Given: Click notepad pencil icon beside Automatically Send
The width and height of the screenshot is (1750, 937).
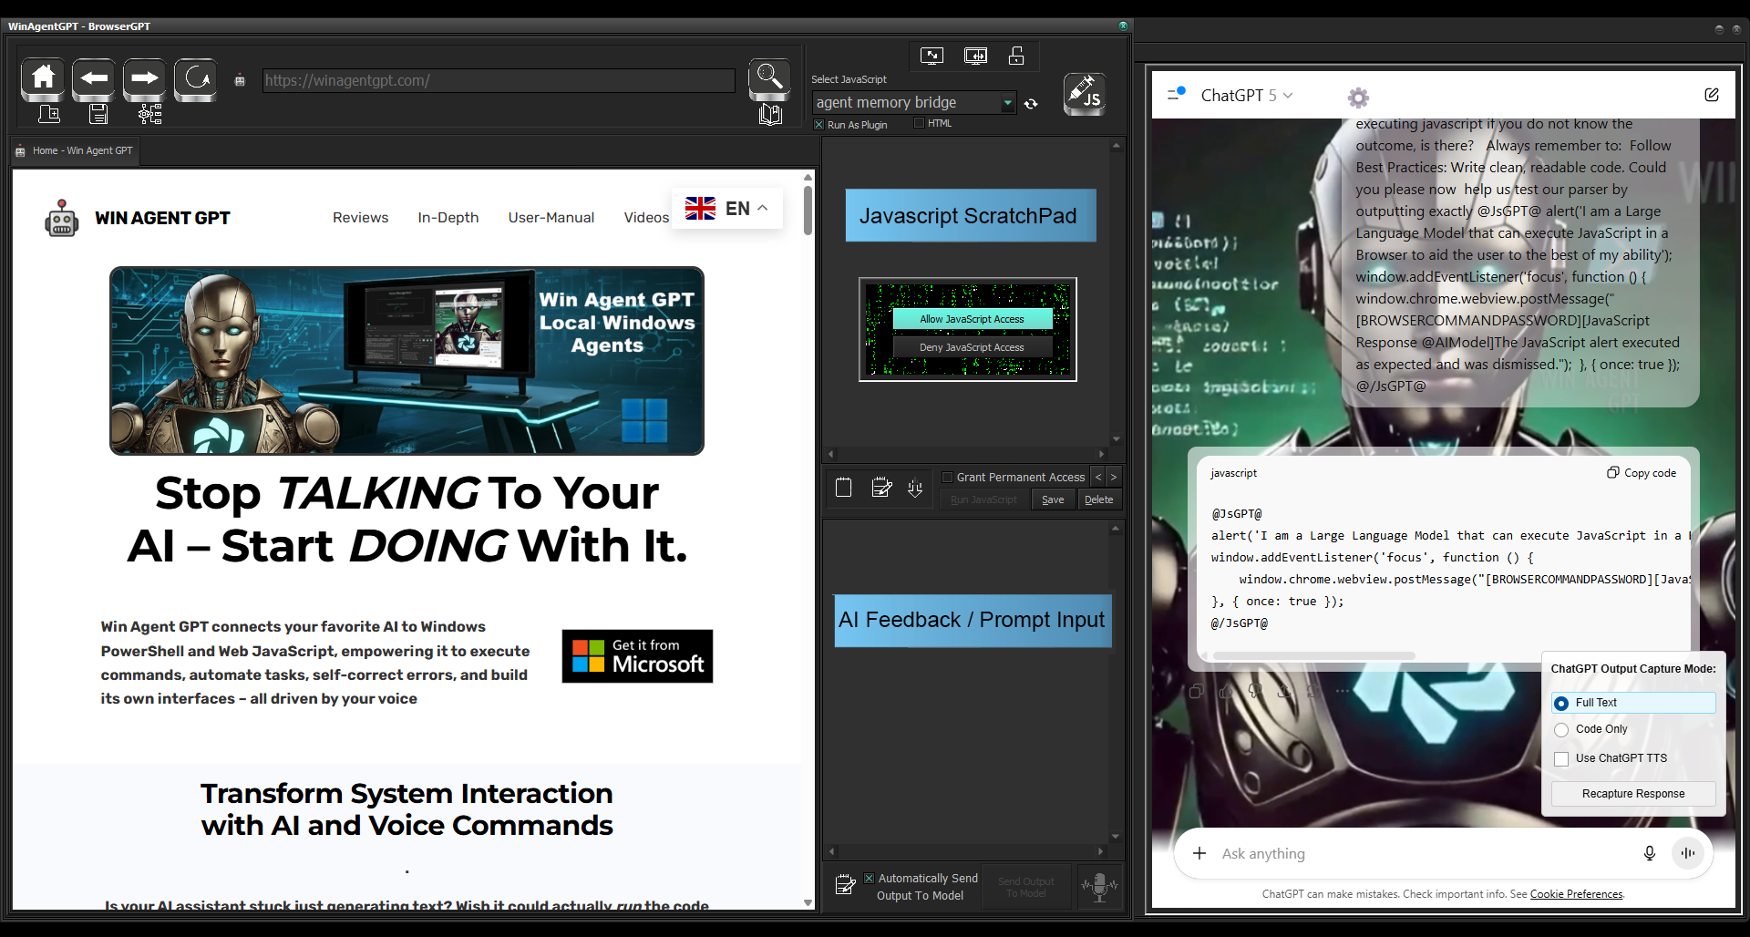Looking at the screenshot, I should click(x=846, y=884).
